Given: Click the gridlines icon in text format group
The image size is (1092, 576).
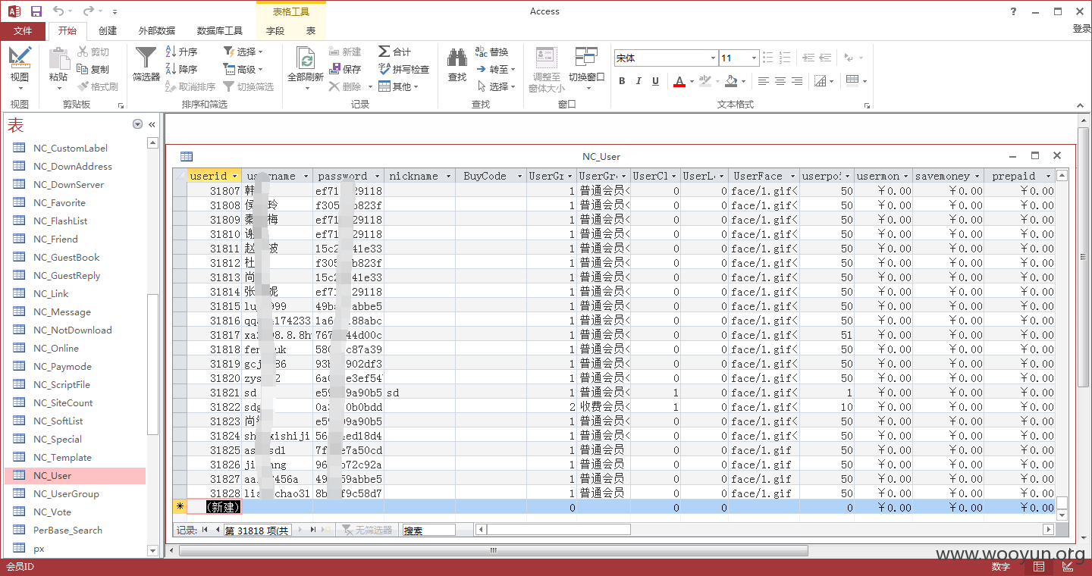Looking at the screenshot, I should point(821,81).
